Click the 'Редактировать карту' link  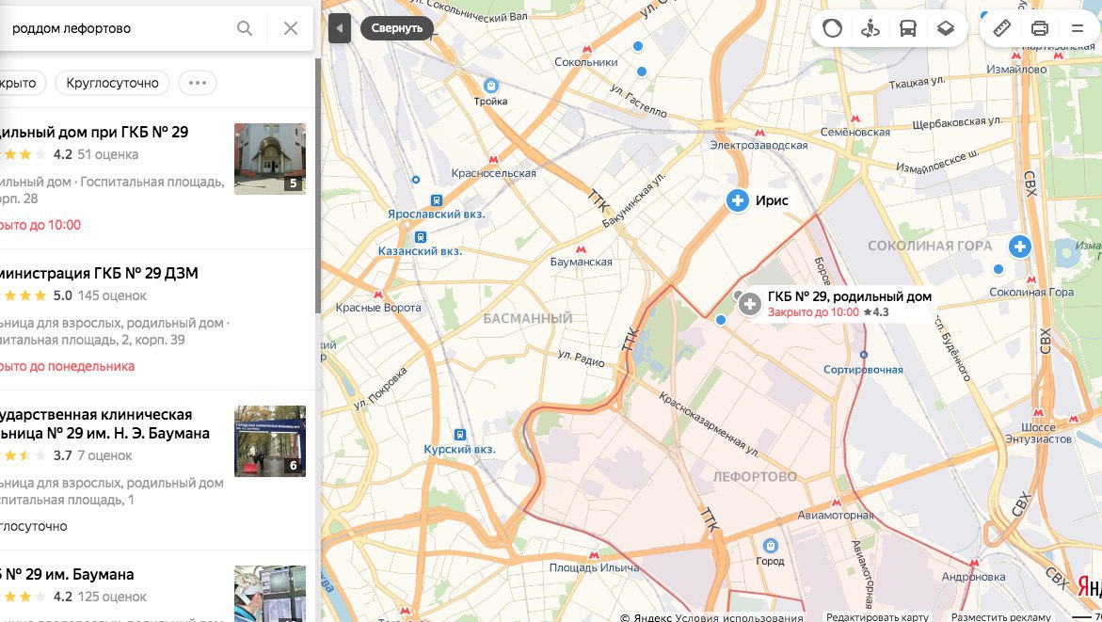pos(877,617)
